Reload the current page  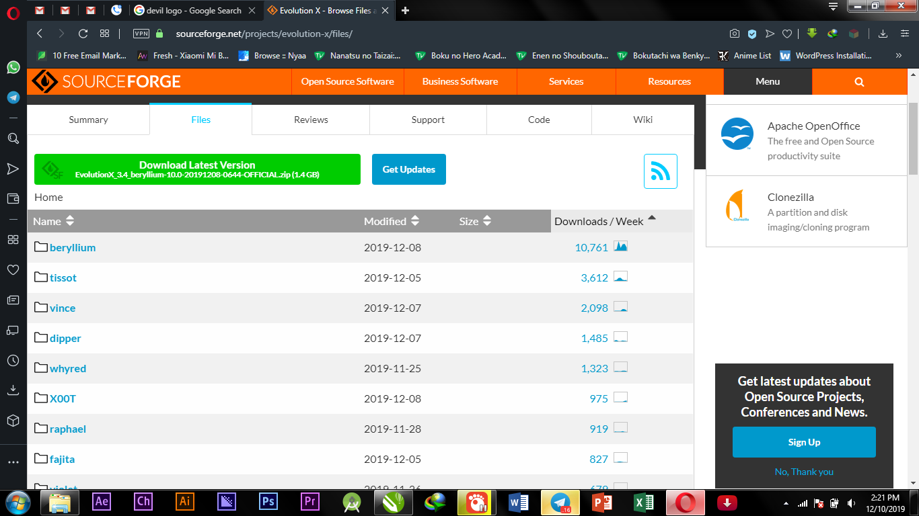pyautogui.click(x=83, y=34)
